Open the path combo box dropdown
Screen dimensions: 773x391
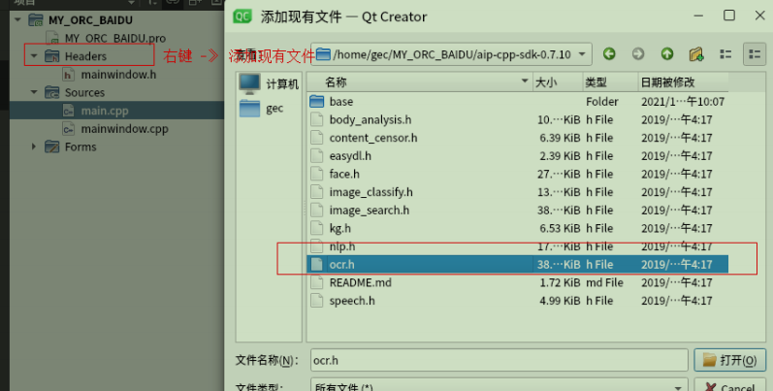coord(582,54)
